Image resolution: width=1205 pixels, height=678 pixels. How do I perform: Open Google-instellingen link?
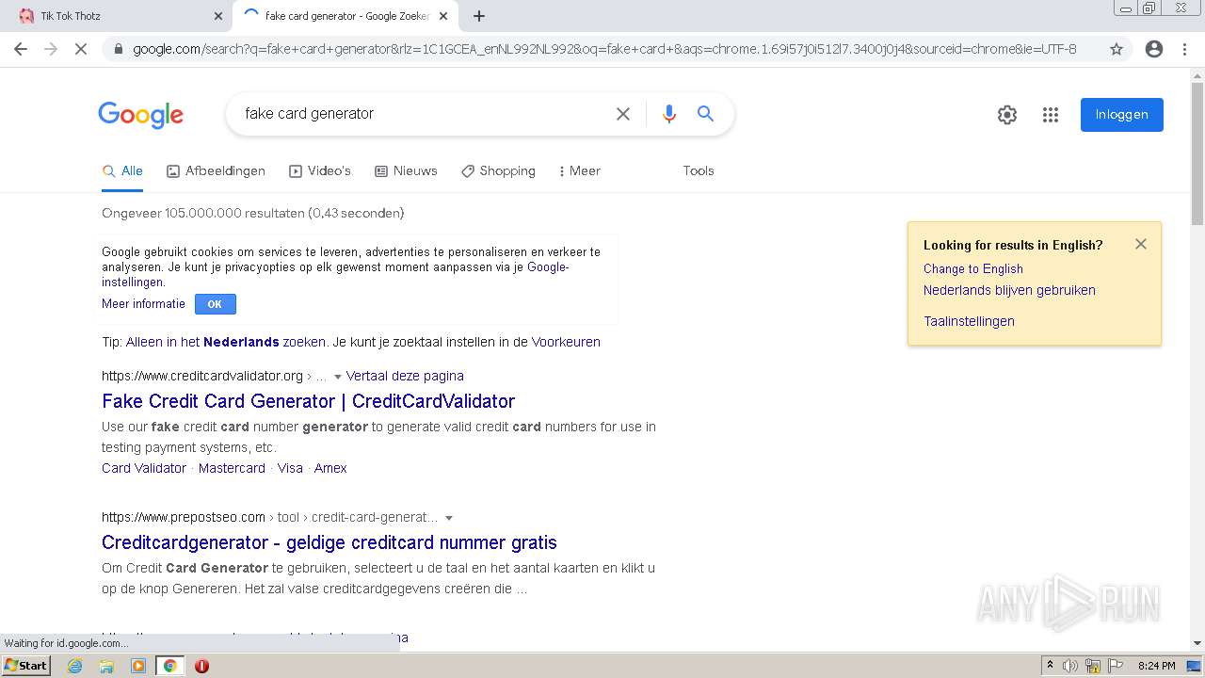tap(548, 267)
